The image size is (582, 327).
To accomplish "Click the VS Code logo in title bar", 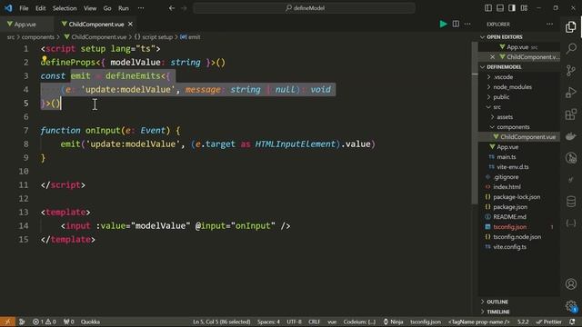I will (x=8, y=8).
